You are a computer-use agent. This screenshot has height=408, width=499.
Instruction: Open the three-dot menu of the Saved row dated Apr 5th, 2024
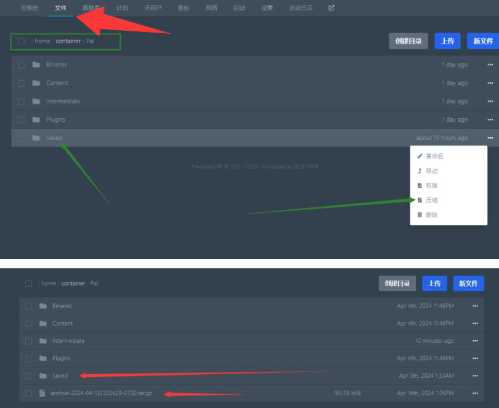click(475, 375)
